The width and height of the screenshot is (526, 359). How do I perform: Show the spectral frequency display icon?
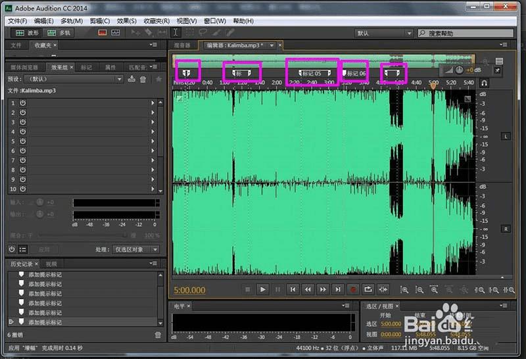[x=103, y=32]
